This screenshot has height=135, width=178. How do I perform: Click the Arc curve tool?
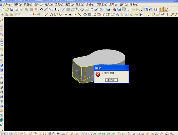[x=51, y=14]
